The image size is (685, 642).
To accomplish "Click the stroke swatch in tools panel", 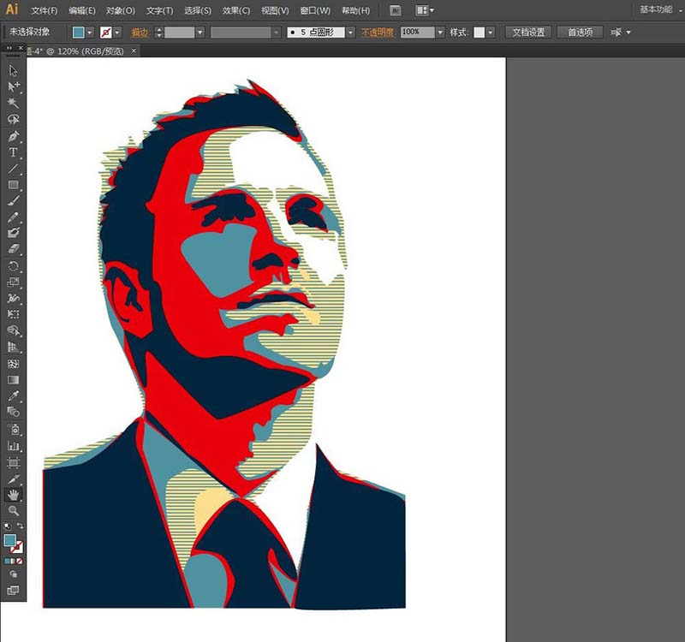I will click(x=17, y=547).
